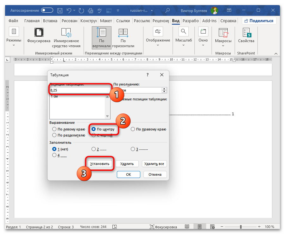
Task: Open the Focus (Фокусировка) mode icon
Action: click(x=39, y=32)
